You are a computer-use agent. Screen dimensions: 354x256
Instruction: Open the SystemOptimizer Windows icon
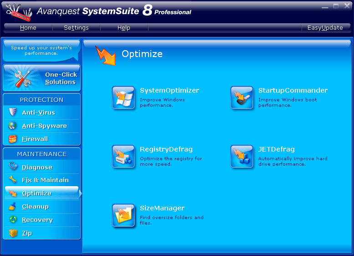tap(123, 98)
